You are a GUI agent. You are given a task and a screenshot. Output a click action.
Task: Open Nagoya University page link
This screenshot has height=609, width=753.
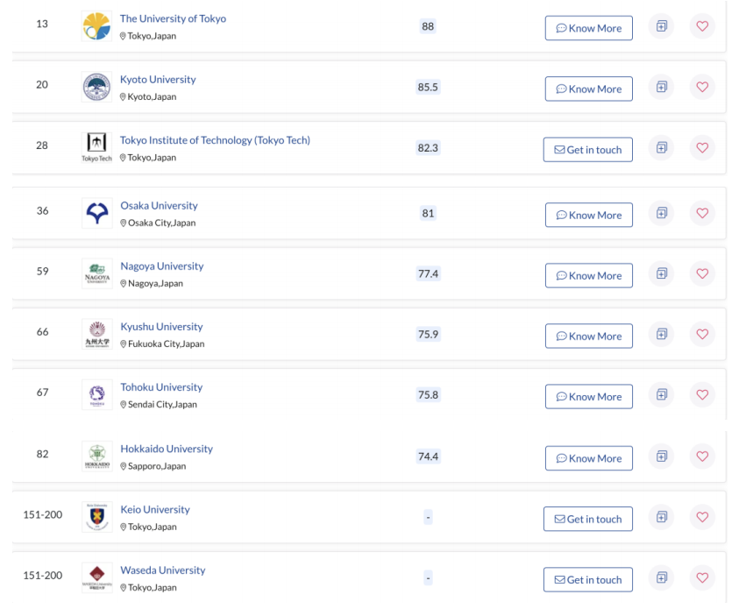(162, 266)
